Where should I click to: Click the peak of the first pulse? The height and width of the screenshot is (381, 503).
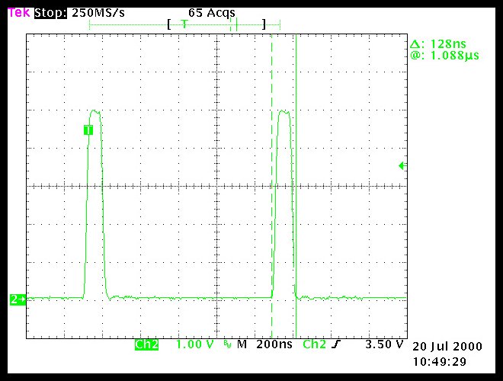[95, 111]
